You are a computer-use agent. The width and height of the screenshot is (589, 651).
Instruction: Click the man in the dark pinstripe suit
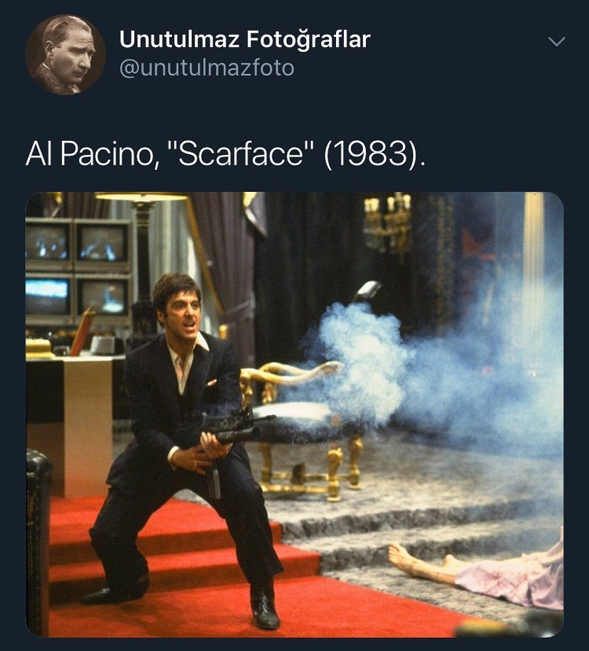[183, 448]
